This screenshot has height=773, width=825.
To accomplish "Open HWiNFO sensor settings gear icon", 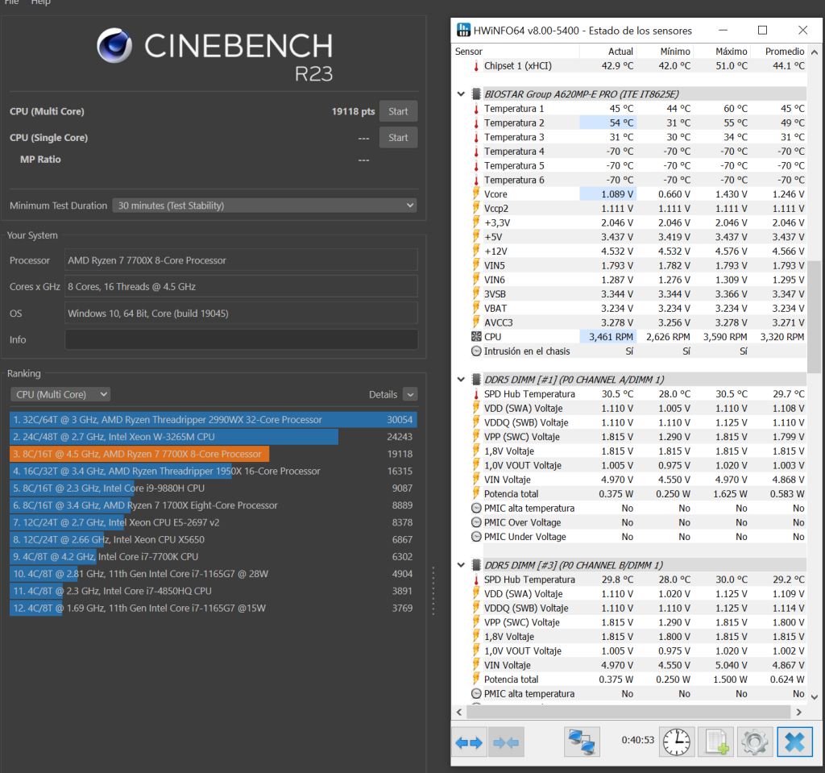I will [x=755, y=742].
